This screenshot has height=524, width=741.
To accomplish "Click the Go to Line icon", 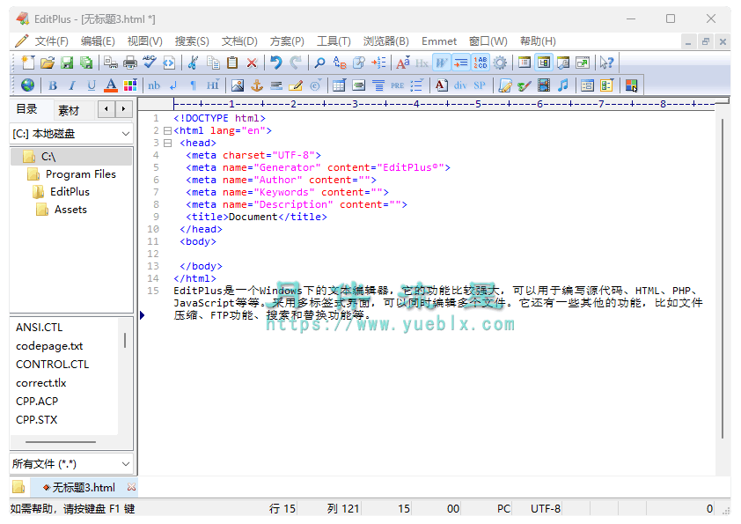I will point(378,63).
